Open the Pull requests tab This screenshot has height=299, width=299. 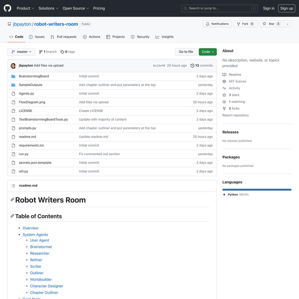click(x=63, y=37)
